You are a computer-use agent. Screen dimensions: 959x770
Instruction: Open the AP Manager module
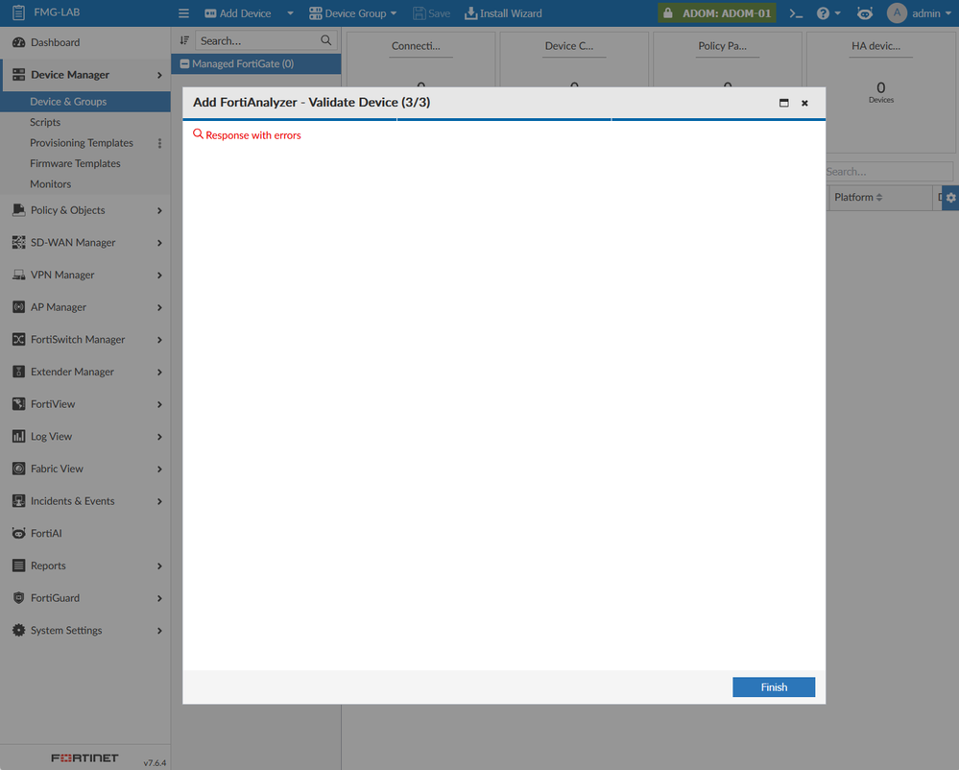pos(58,306)
